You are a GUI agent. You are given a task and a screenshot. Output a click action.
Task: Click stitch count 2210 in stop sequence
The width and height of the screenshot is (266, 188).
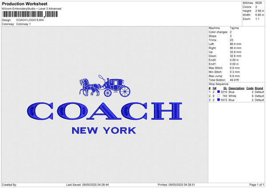click(x=224, y=92)
